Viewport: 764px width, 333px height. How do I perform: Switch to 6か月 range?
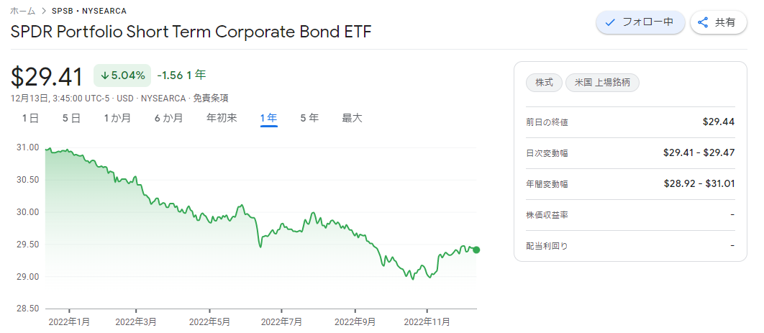[x=168, y=118]
